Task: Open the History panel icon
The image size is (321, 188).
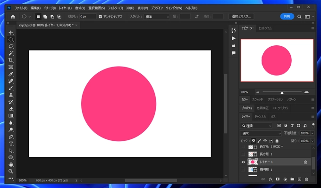Action: [x=234, y=31]
